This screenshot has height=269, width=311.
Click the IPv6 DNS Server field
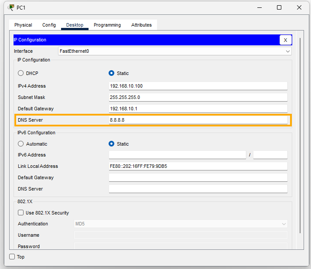198,189
